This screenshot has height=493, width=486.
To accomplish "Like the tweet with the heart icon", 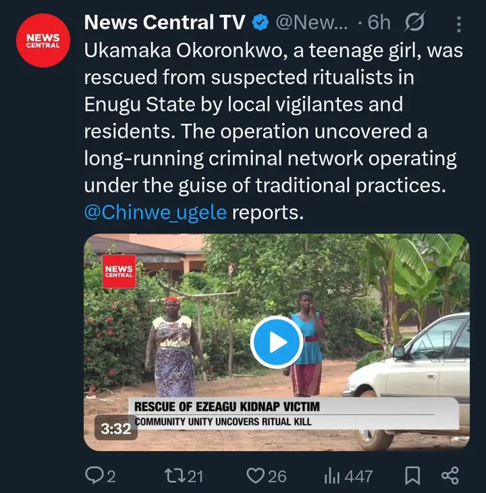I will click(x=255, y=475).
